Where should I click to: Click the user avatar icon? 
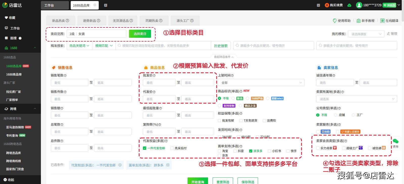click(359, 5)
